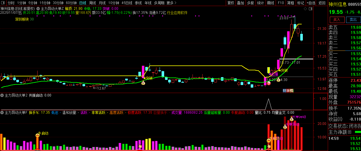Viewport: 361px width, 151px height.
Task: Click the 主力净额 green bar indicator
Action: pyautogui.click(x=358, y=132)
